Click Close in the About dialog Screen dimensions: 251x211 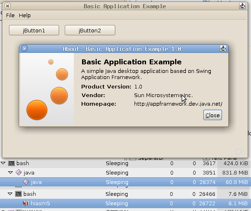click(212, 115)
